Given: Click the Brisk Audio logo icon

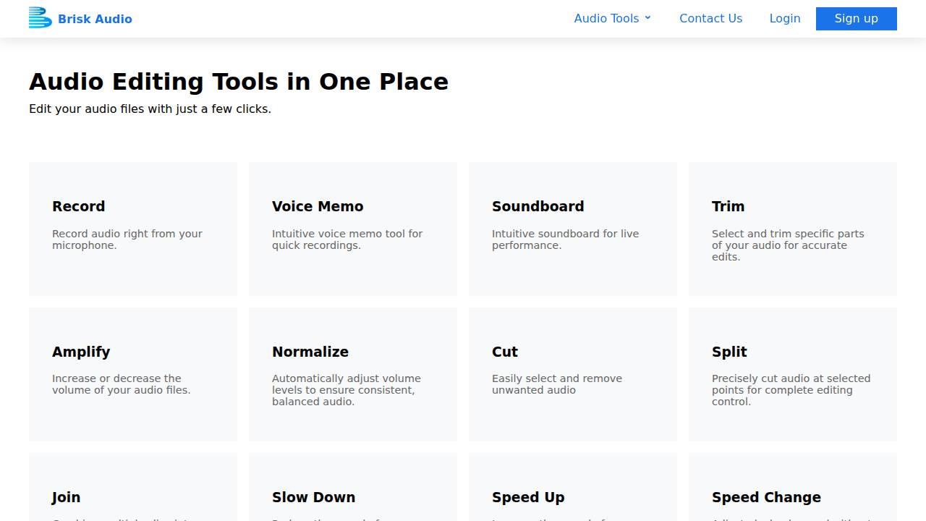Looking at the screenshot, I should click(x=40, y=18).
